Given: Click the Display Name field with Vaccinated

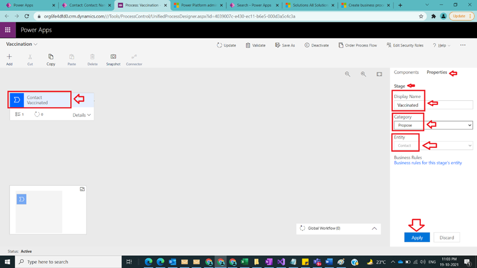Looking at the screenshot, I should pyautogui.click(x=433, y=105).
